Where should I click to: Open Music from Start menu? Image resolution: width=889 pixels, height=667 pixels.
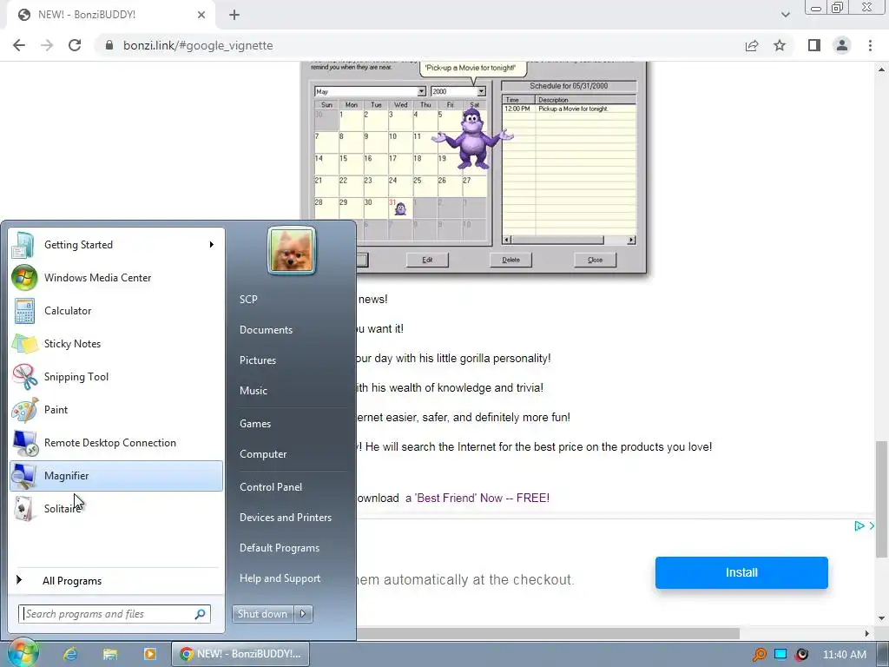tap(253, 391)
